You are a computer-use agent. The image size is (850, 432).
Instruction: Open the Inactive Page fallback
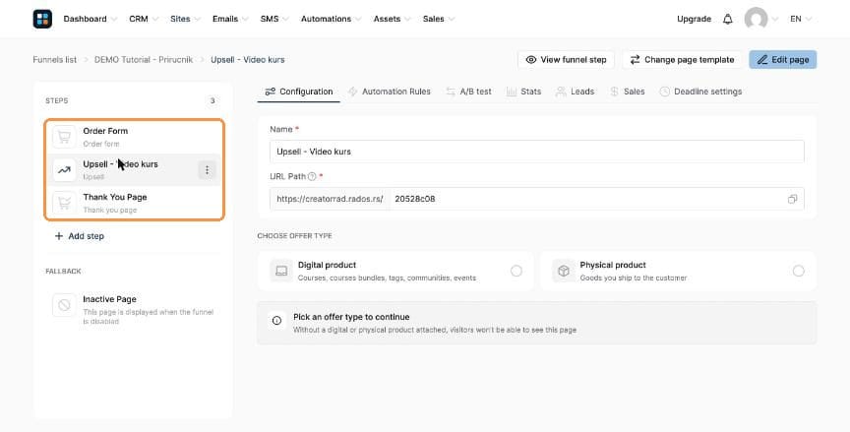click(134, 308)
